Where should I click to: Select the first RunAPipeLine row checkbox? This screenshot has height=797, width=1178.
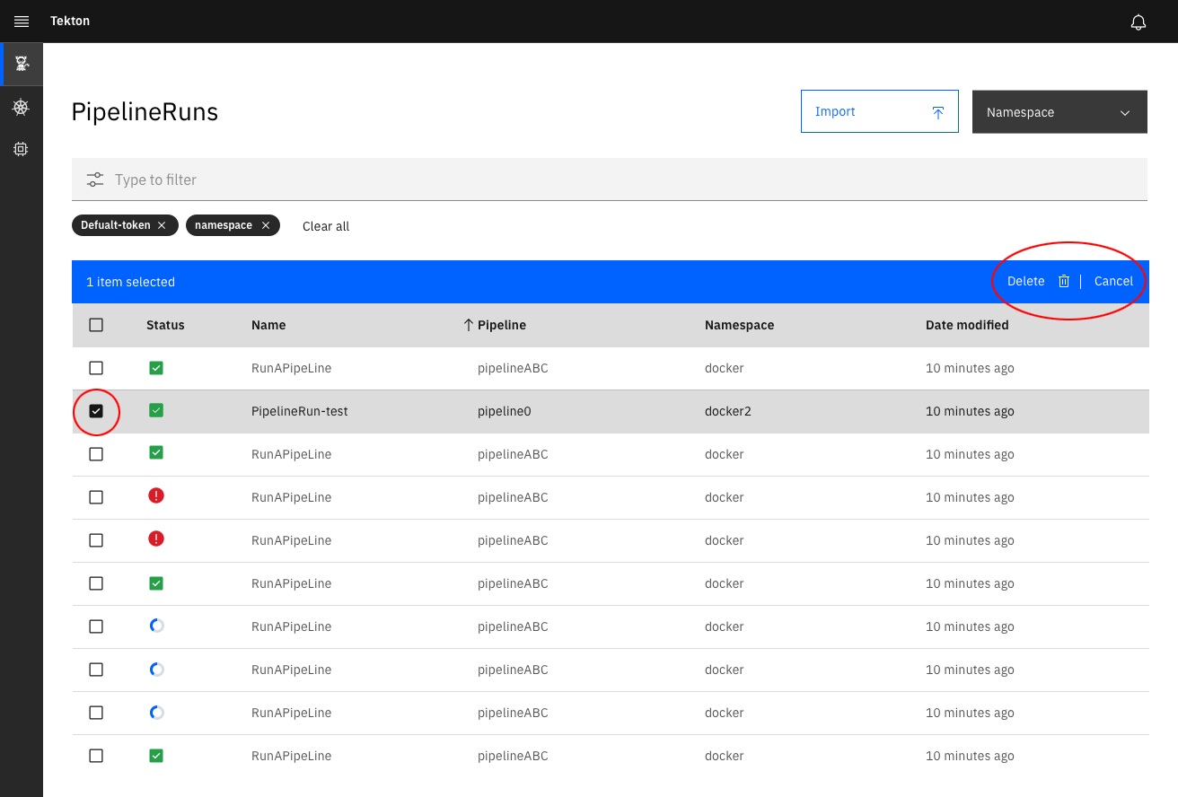96,368
